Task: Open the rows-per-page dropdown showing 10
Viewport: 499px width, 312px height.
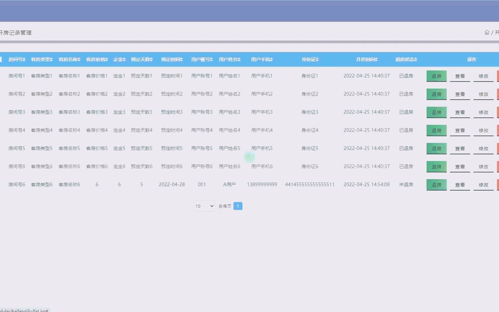Action: point(205,206)
